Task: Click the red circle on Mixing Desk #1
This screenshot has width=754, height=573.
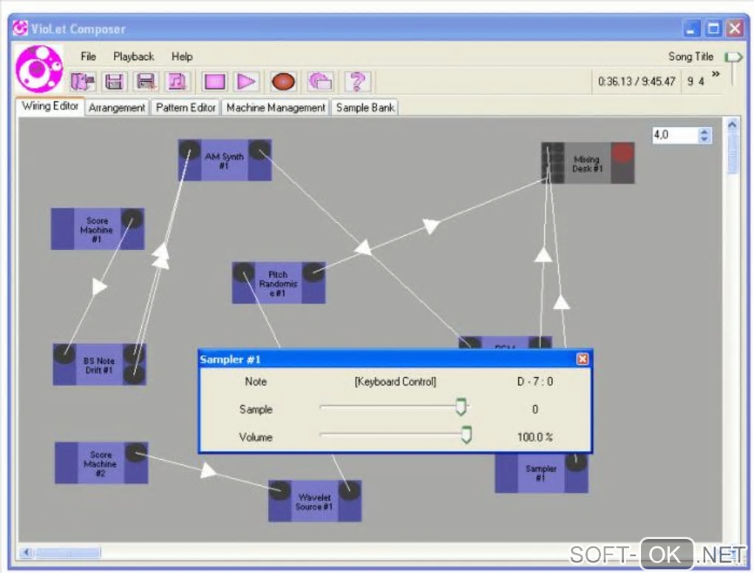Action: tap(623, 153)
